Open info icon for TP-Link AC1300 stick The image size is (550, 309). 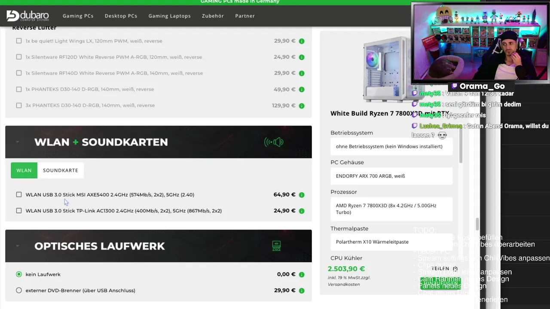[x=302, y=211]
